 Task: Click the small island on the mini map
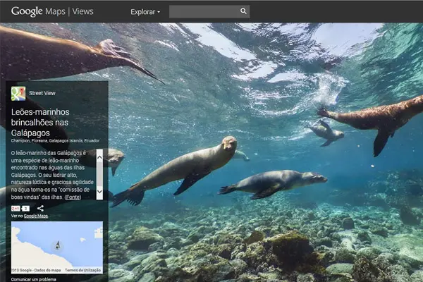point(83,240)
